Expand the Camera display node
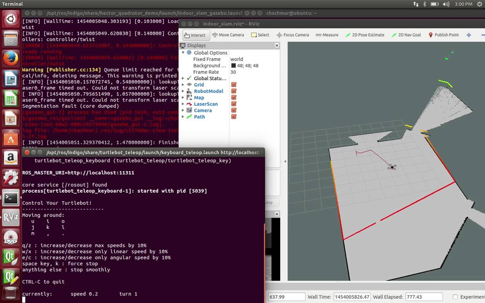This screenshot has width=485, height=303. (x=183, y=110)
